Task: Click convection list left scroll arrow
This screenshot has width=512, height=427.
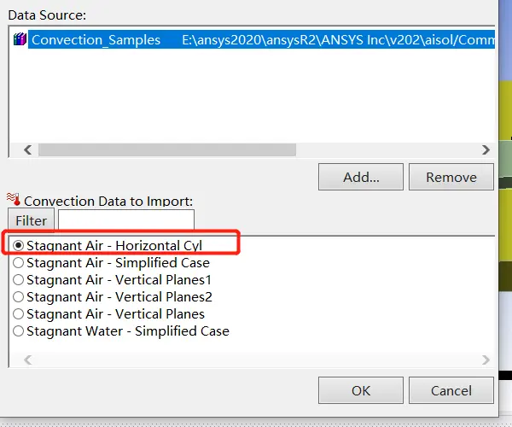Action: 28,360
